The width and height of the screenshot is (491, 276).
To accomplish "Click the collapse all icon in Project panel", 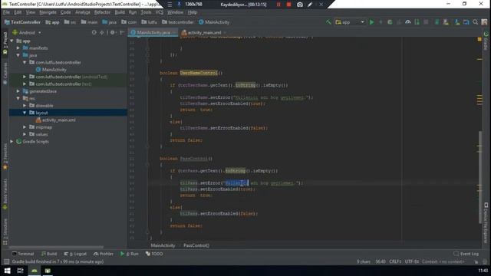I will coord(102,32).
